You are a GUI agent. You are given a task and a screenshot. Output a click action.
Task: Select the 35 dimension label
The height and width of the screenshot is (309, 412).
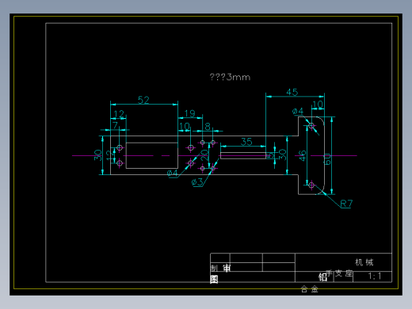point(246,142)
